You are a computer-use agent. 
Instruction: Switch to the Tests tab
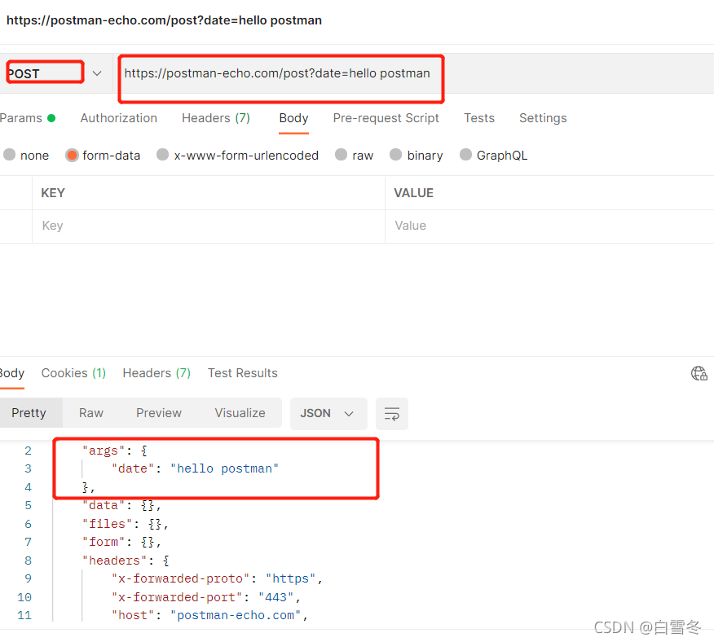479,118
